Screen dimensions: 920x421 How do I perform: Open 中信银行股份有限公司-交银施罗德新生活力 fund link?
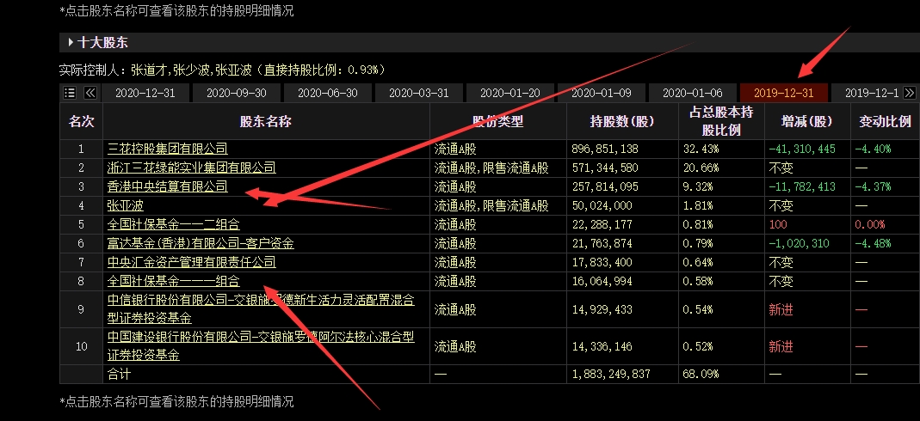261,309
